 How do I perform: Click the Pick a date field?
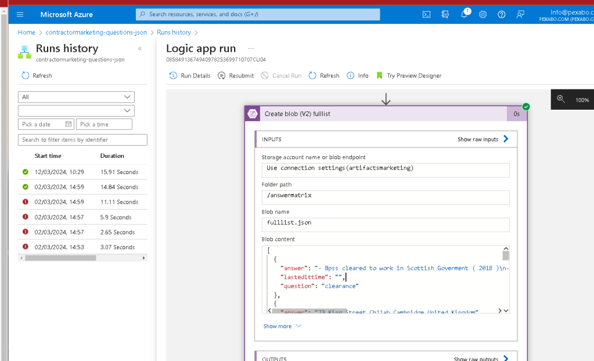tap(46, 124)
